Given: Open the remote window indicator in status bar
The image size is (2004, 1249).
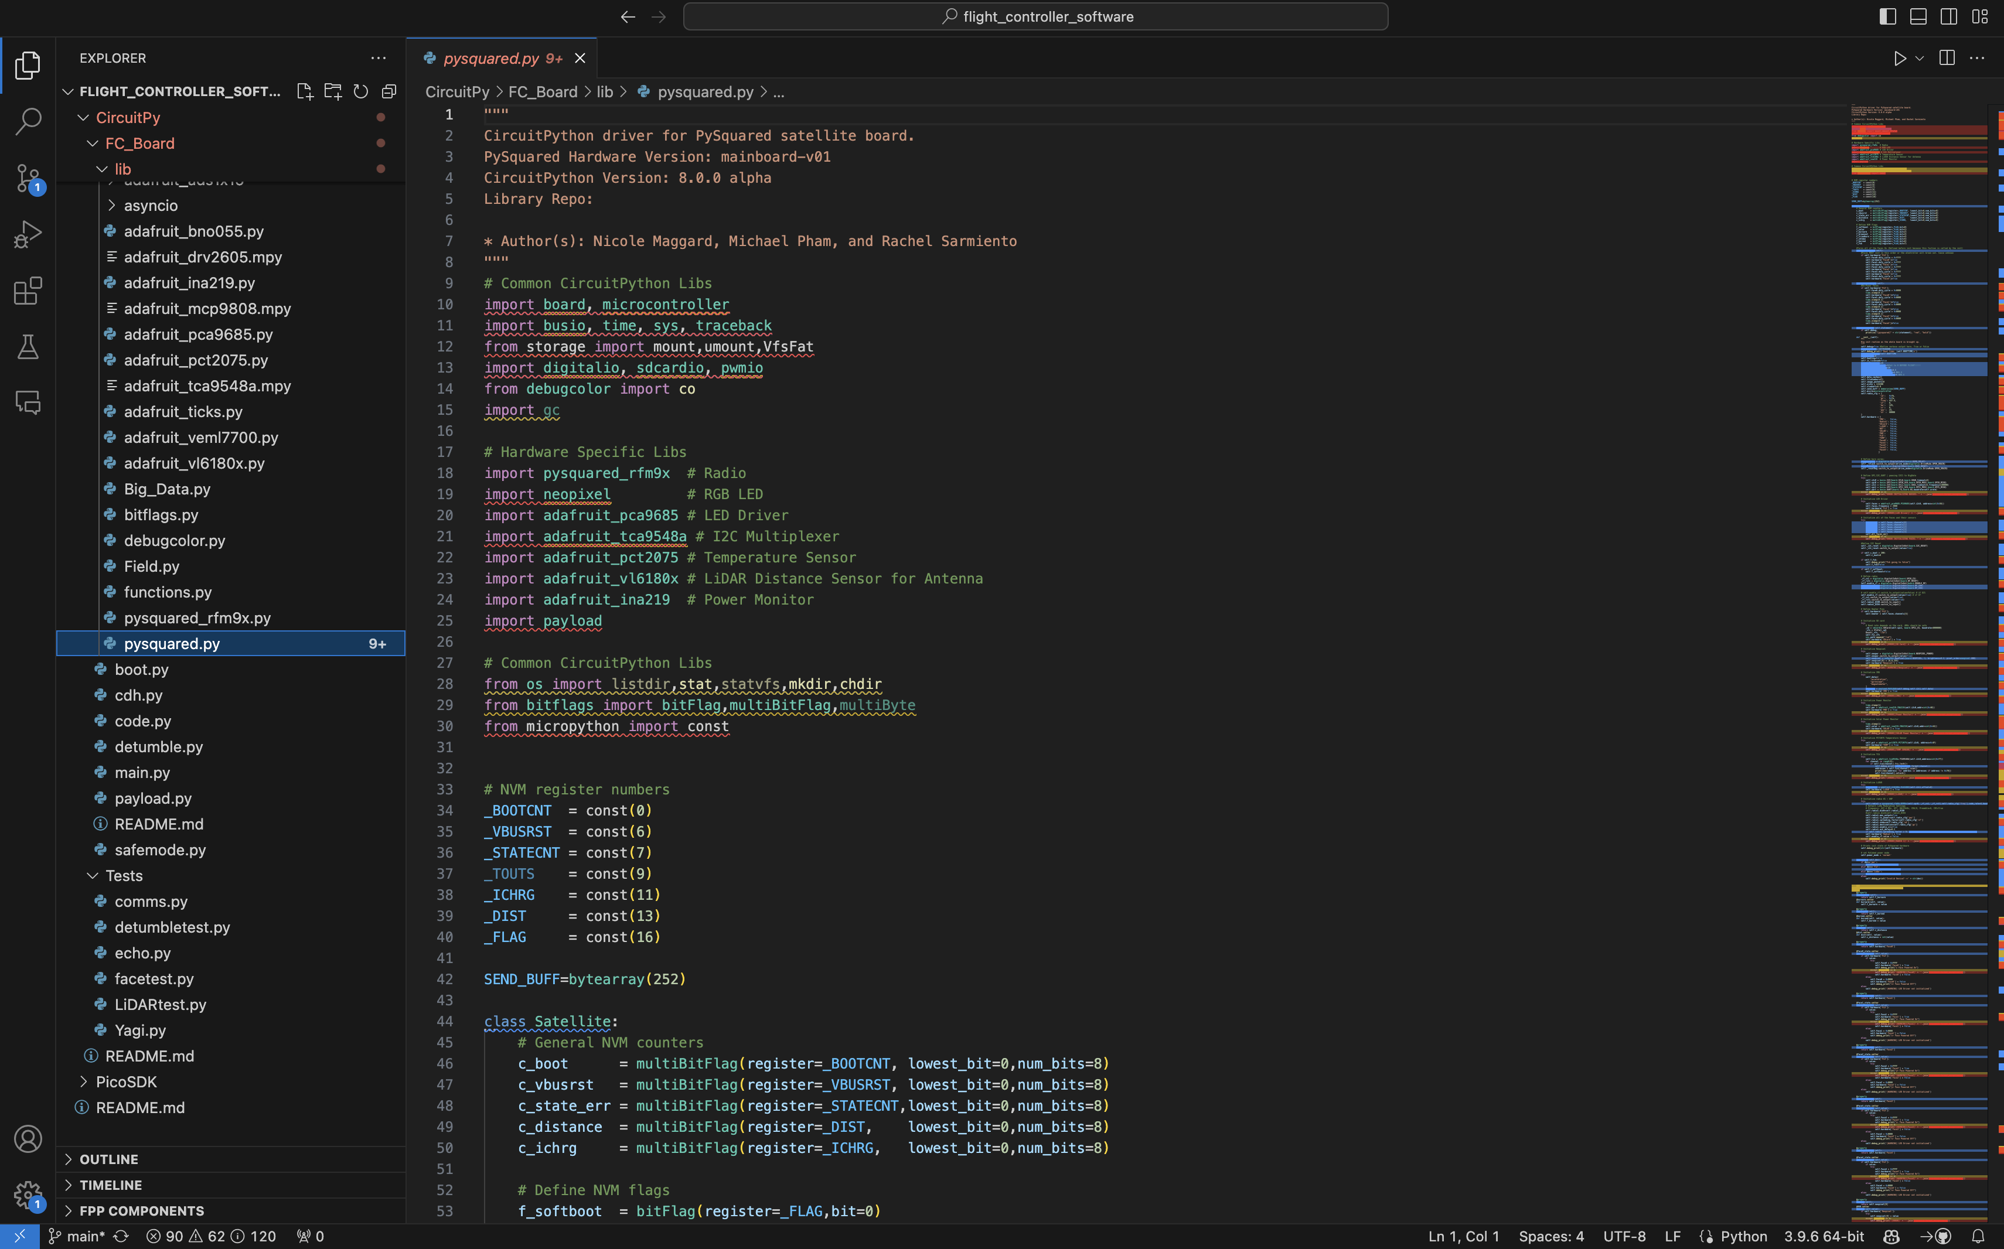Looking at the screenshot, I should [x=20, y=1237].
